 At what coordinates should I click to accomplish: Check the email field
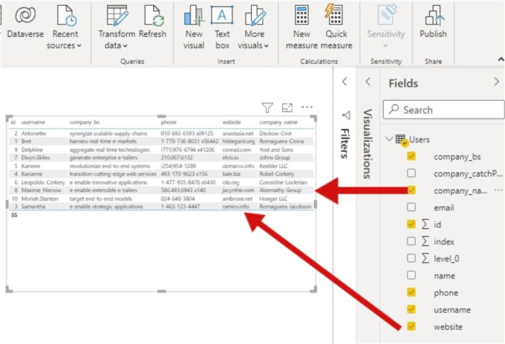(411, 207)
